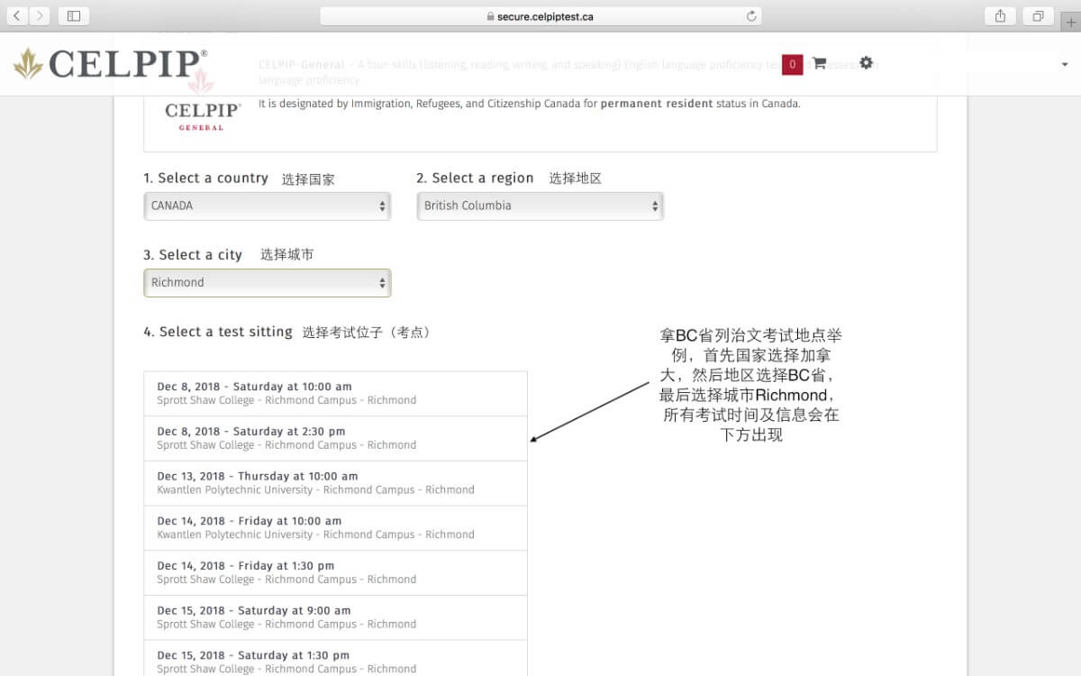Pick the Dec 14 Friday 1:30 pm sitting
Screen dimensions: 1081x676
tap(335, 573)
